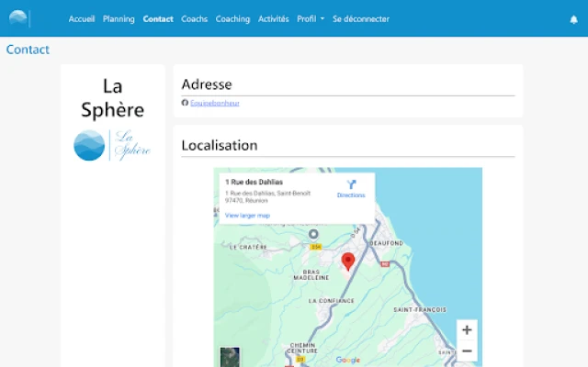Zoom in on the map
The image size is (588, 367).
point(467,330)
